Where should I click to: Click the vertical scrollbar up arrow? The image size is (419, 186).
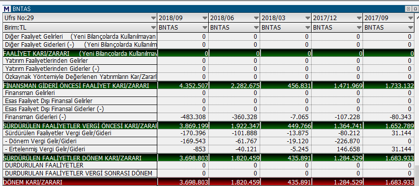(x=417, y=18)
